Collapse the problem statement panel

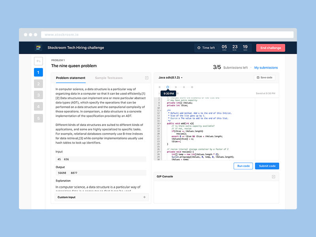click(x=147, y=78)
